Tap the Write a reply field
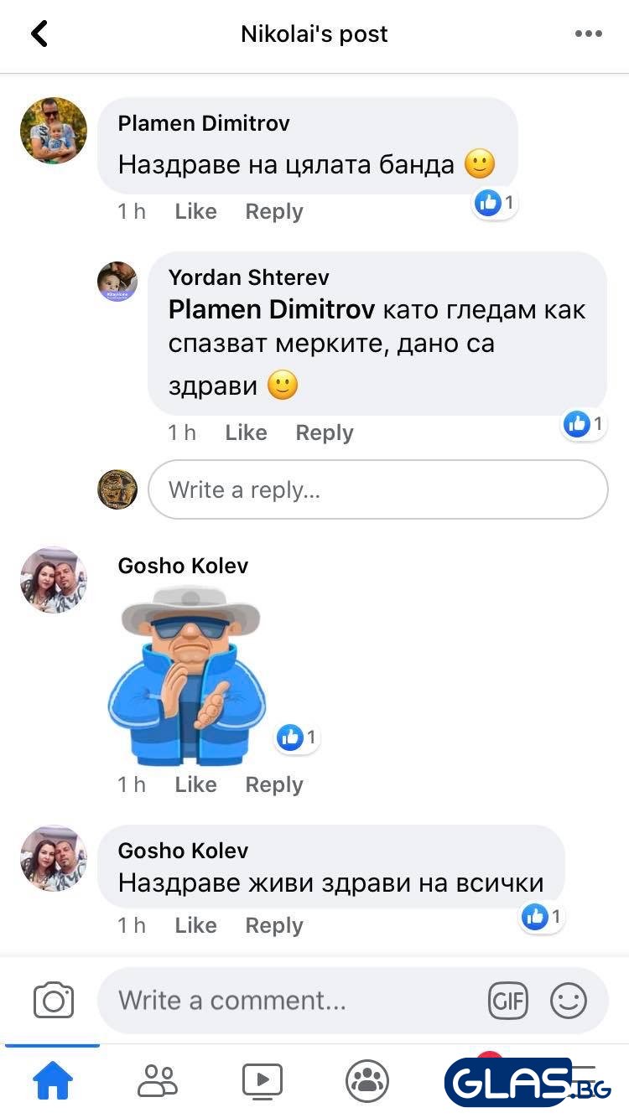Screen dimensions: 629x1118 (378, 489)
